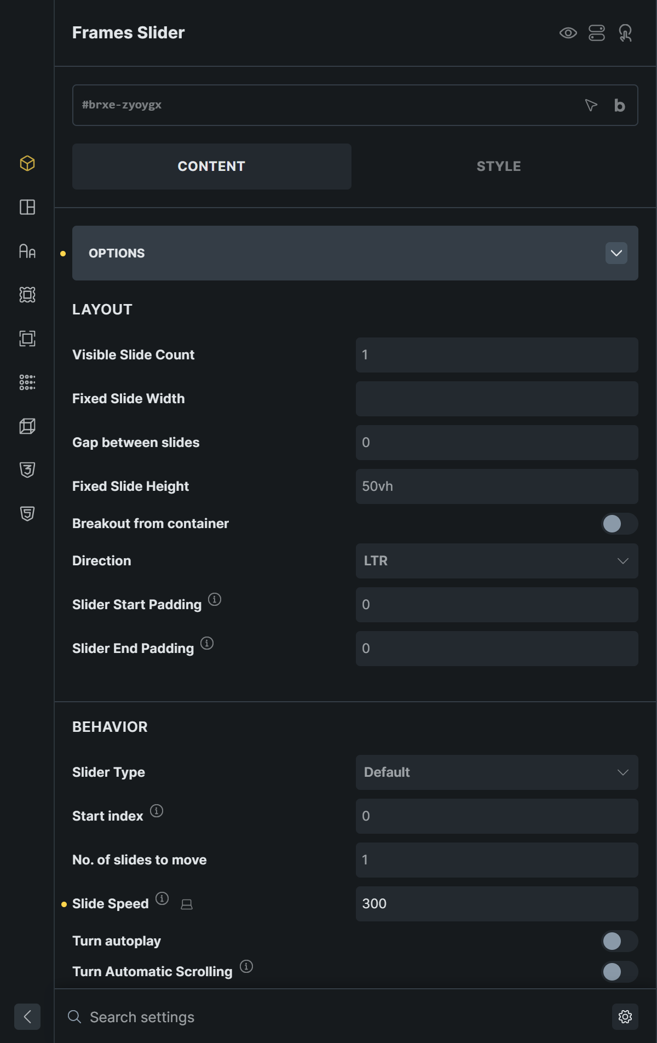
Task: Click the Slider Start Padding field
Action: tap(497, 605)
